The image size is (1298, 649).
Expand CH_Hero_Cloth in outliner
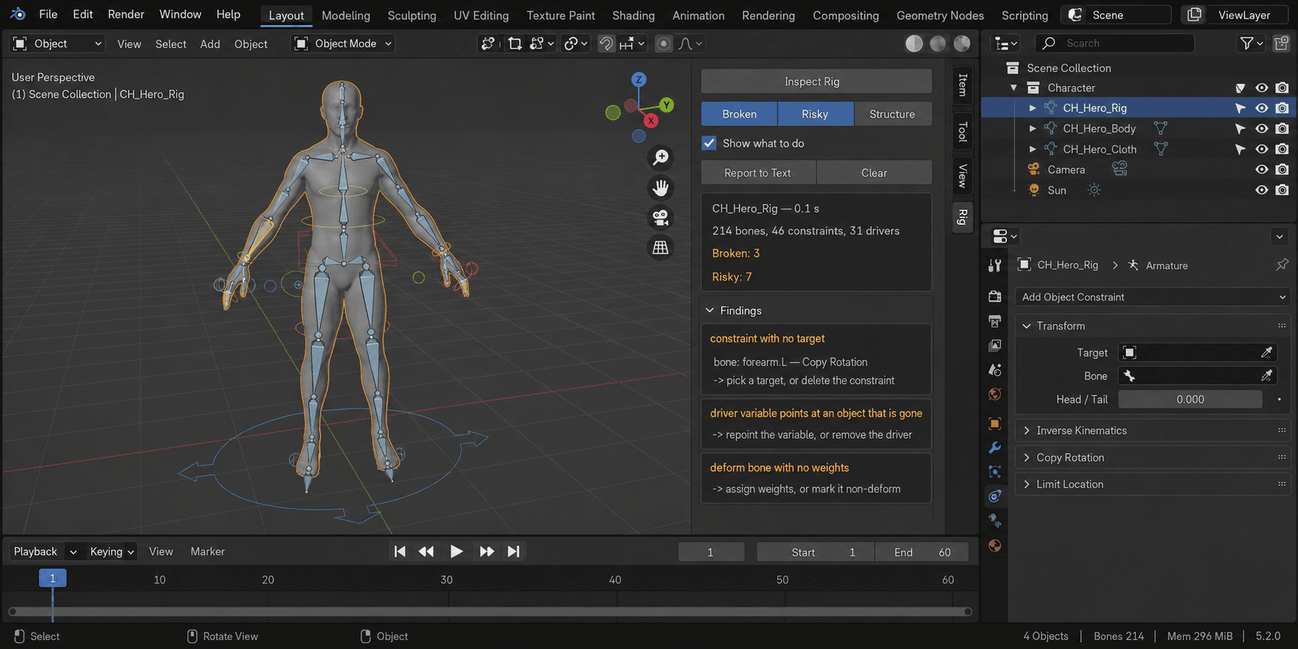tap(1032, 149)
